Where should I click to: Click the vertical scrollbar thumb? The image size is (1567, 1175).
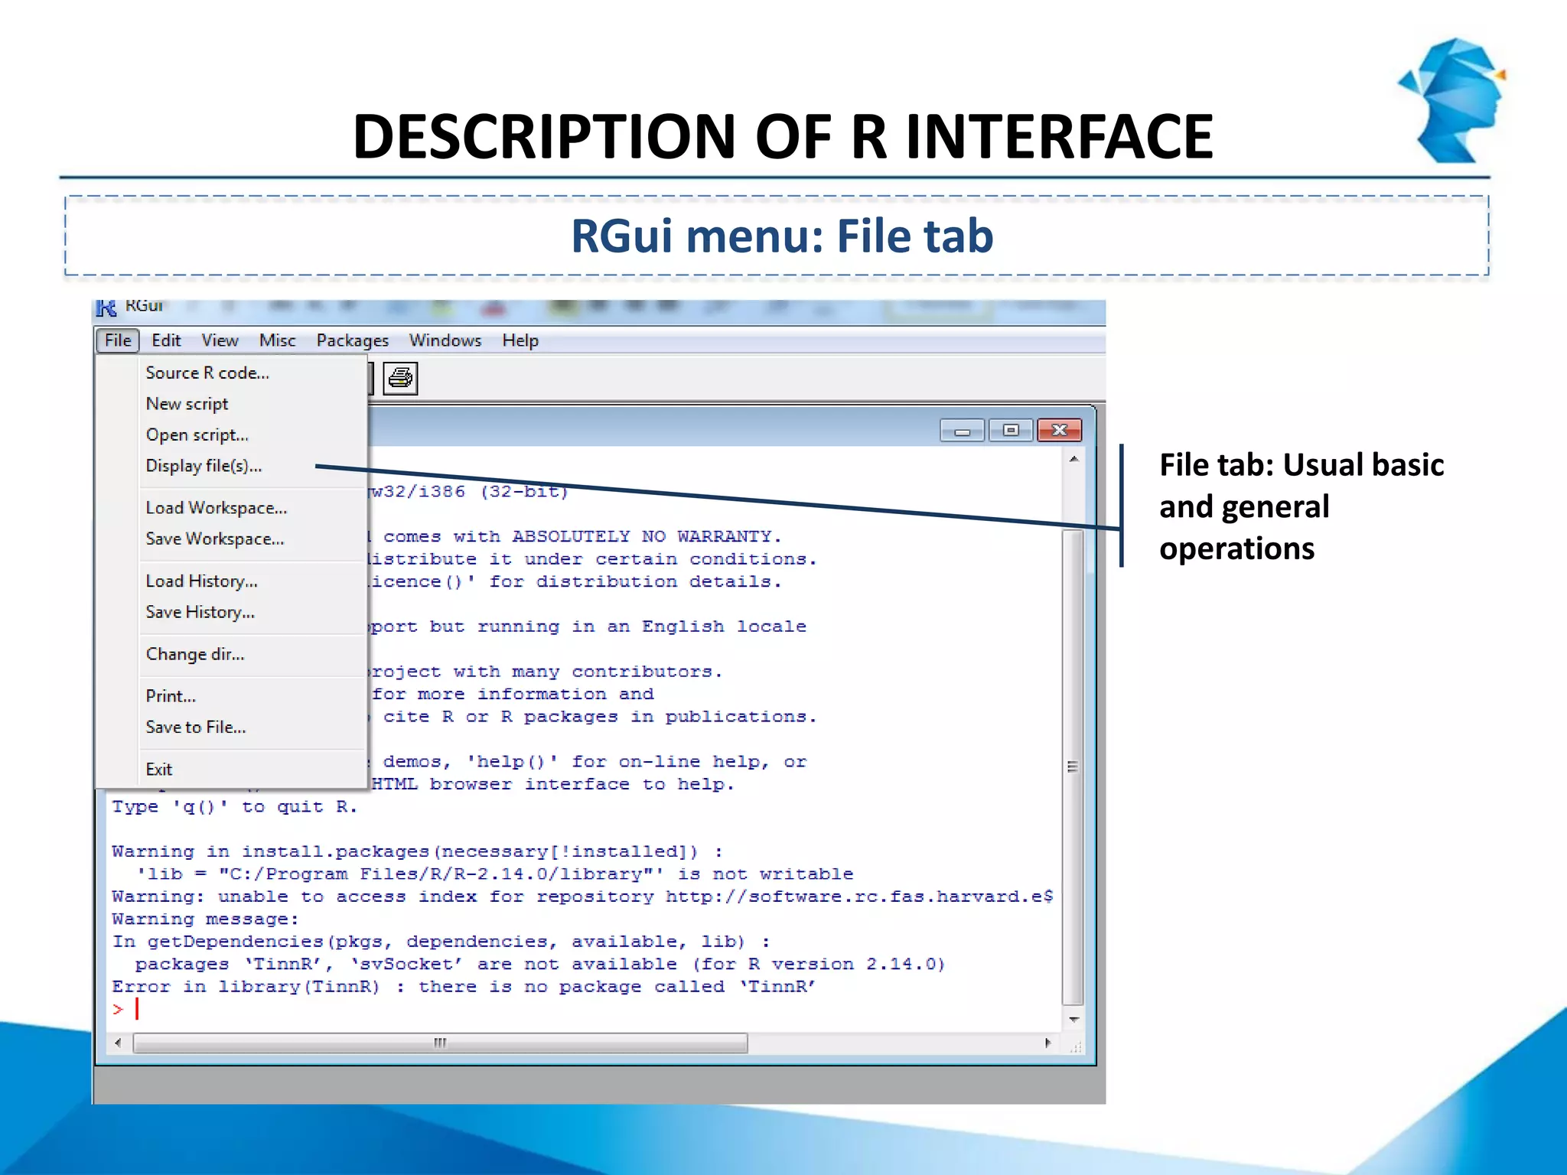pos(1073,767)
